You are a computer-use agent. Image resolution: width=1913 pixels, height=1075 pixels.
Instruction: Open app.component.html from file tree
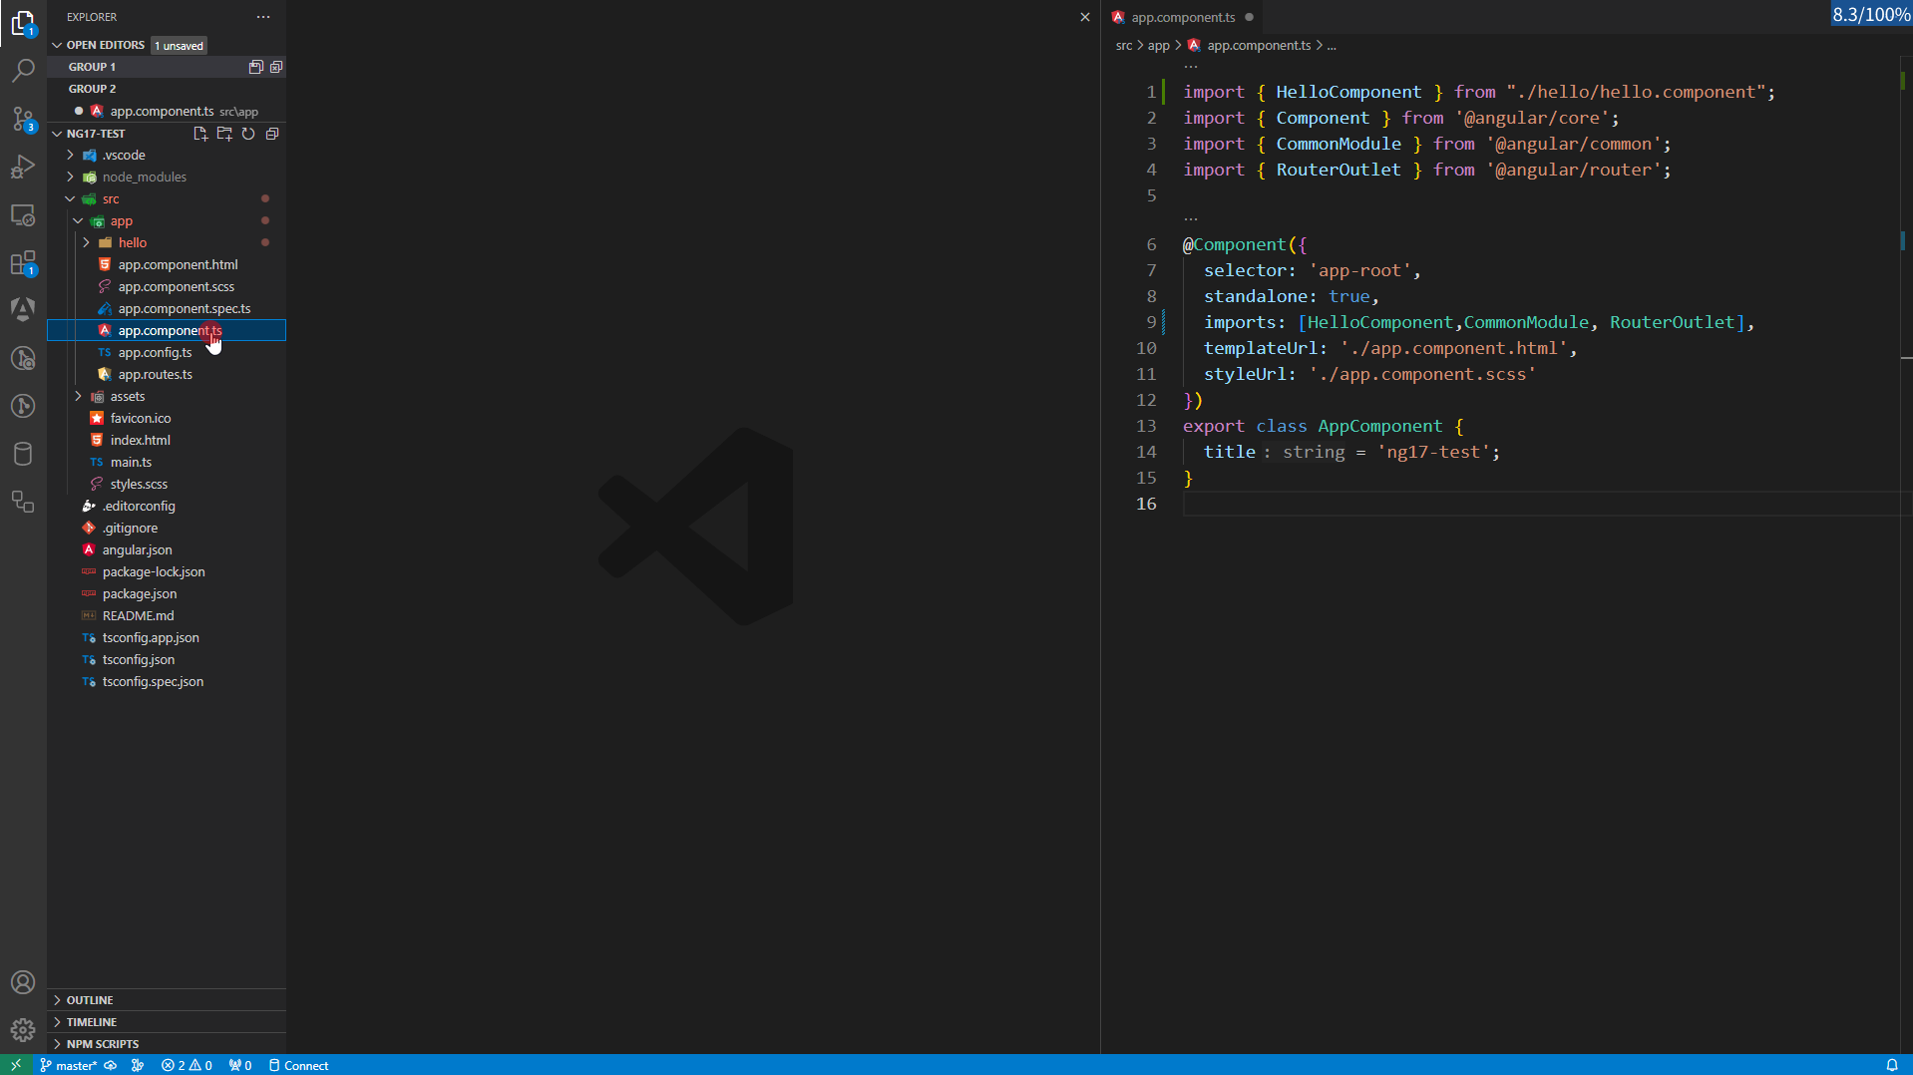178,264
